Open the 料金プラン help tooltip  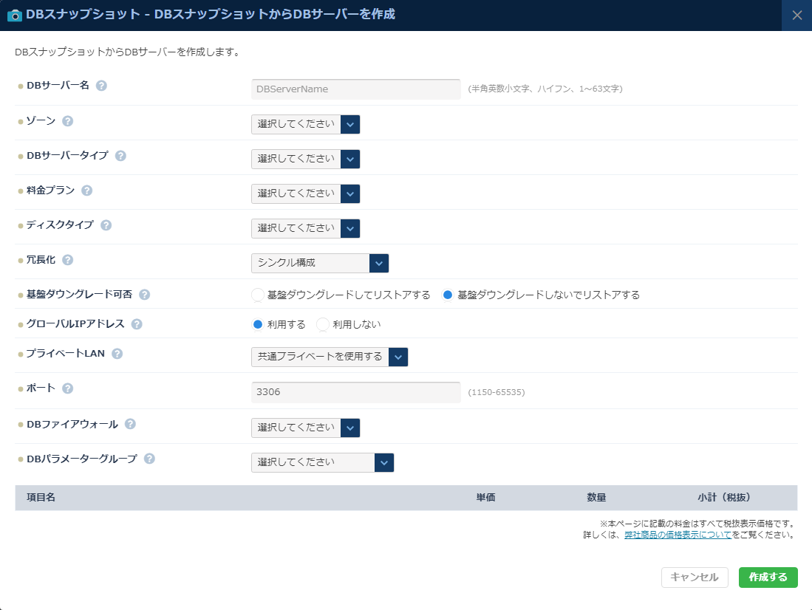coord(86,190)
